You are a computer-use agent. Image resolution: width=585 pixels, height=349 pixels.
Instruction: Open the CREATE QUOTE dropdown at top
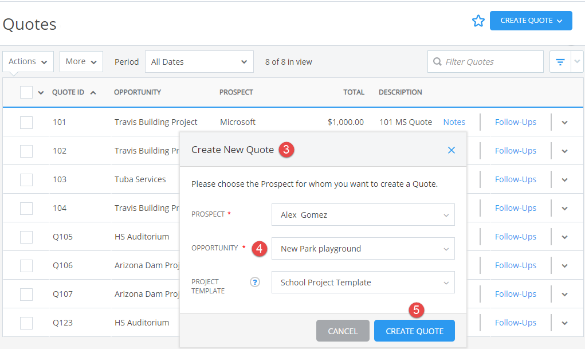tap(531, 21)
